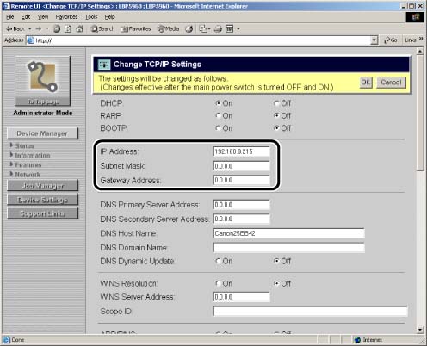
Task: Open the Favorites menu in menu bar
Action: coord(66,17)
